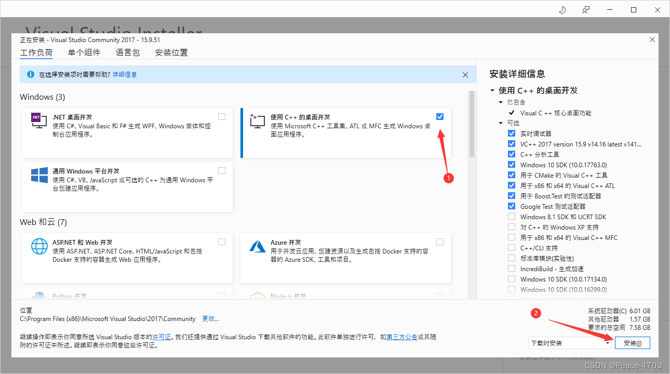670x374 pixels.
Task: Check the ASP.NET 和 Web 开发 checkbox
Action: pos(222,242)
